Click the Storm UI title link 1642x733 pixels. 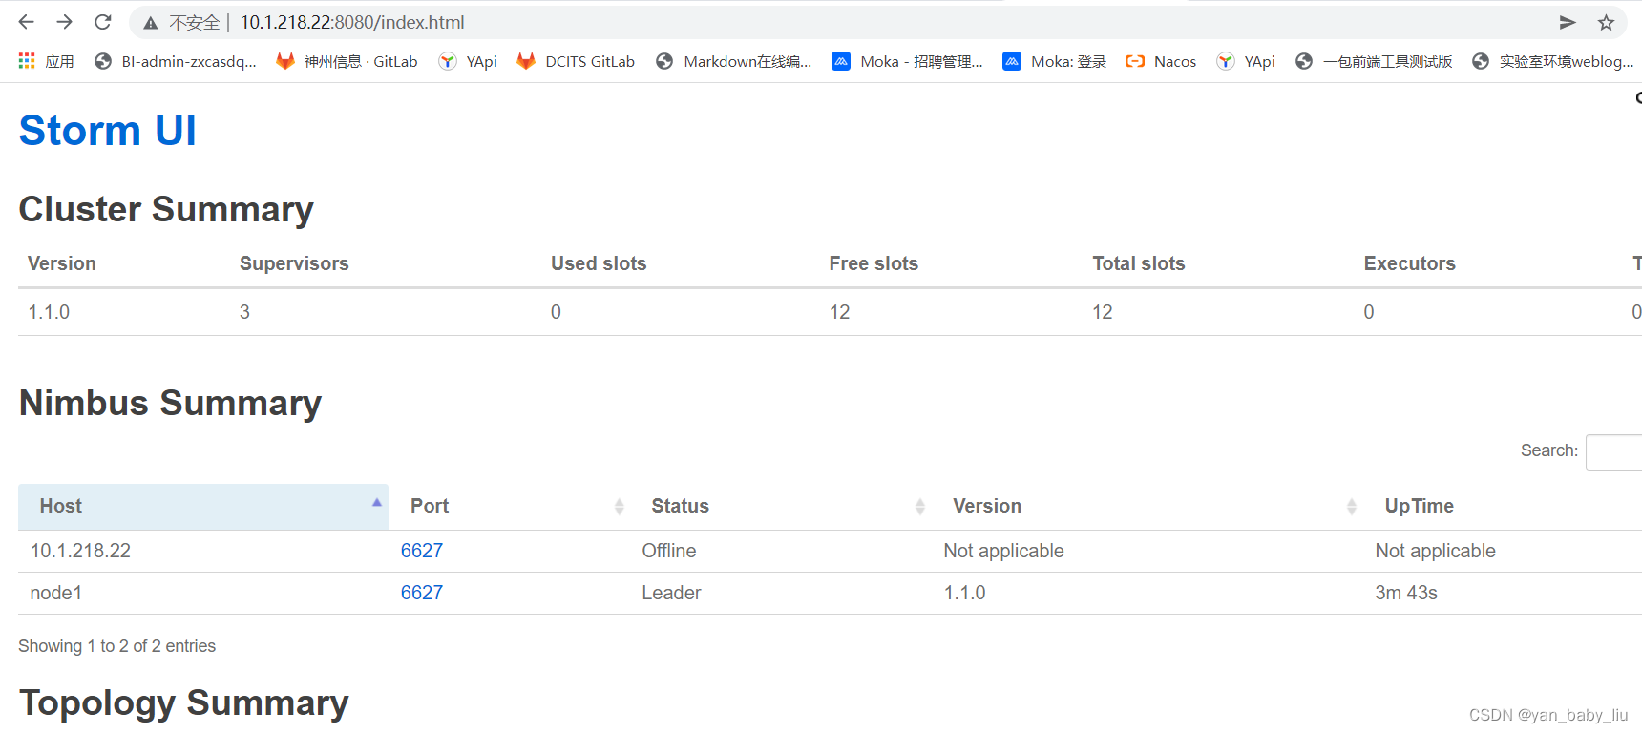[107, 130]
